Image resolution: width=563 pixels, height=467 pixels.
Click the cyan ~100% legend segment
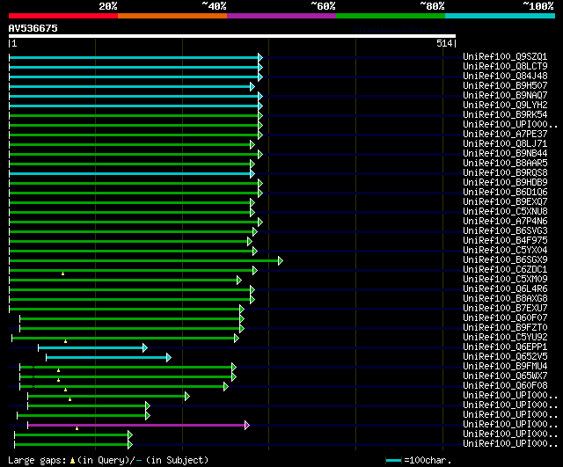tap(501, 16)
